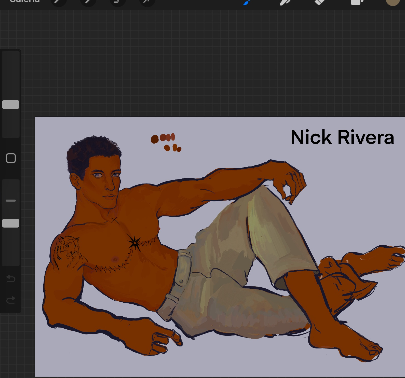Undo the last action

click(x=11, y=279)
